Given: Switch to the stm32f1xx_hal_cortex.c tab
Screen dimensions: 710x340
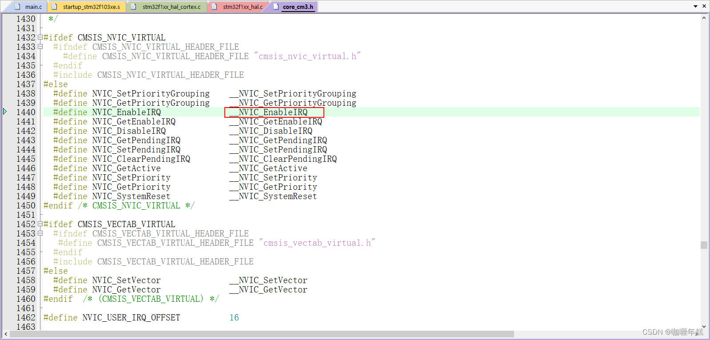Looking at the screenshot, I should (x=167, y=7).
